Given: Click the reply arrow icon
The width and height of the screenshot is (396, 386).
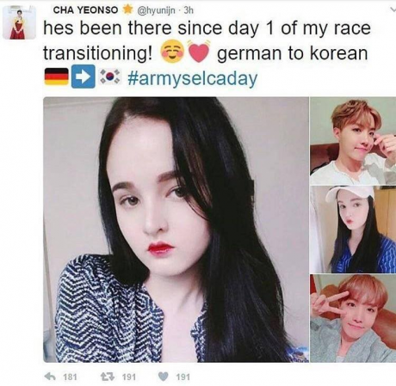Looking at the screenshot, I should tap(50, 377).
